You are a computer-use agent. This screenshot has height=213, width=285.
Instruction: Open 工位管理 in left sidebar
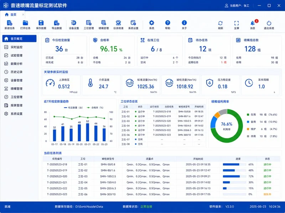pos(19,97)
